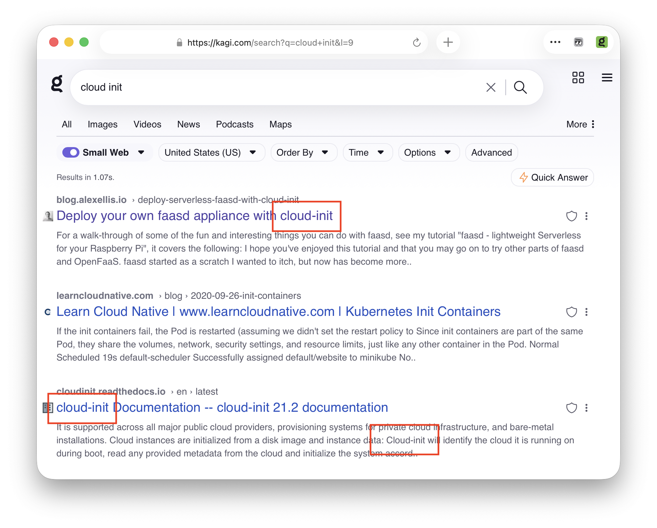Viewport: 657px width, 528px height.
Task: Open the three-dot menu on the Learn Cloud Native result
Action: pyautogui.click(x=586, y=312)
